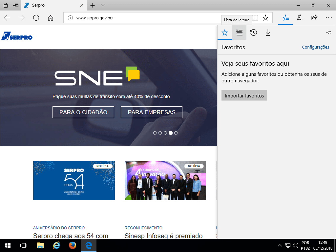Open the History tab in hub

(253, 32)
